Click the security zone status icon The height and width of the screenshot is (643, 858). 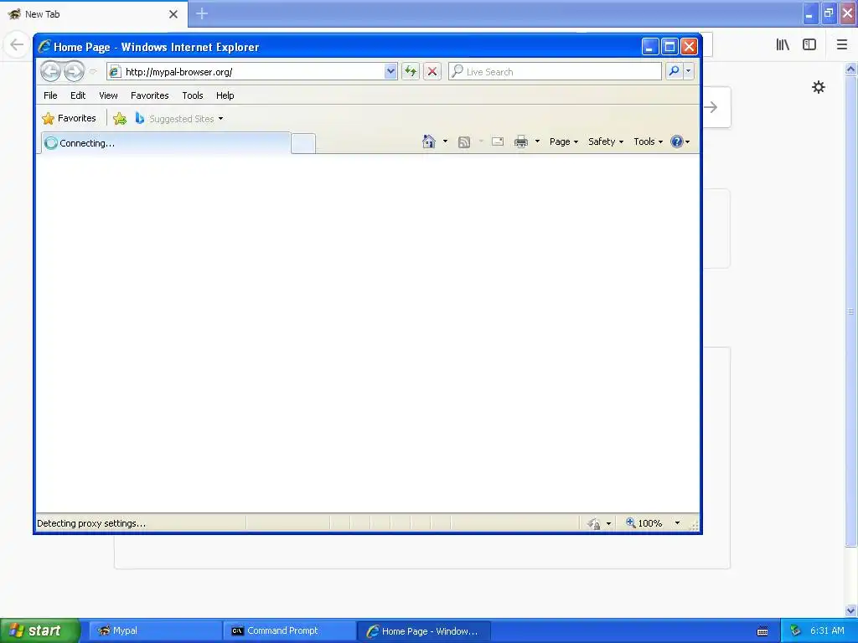click(594, 524)
